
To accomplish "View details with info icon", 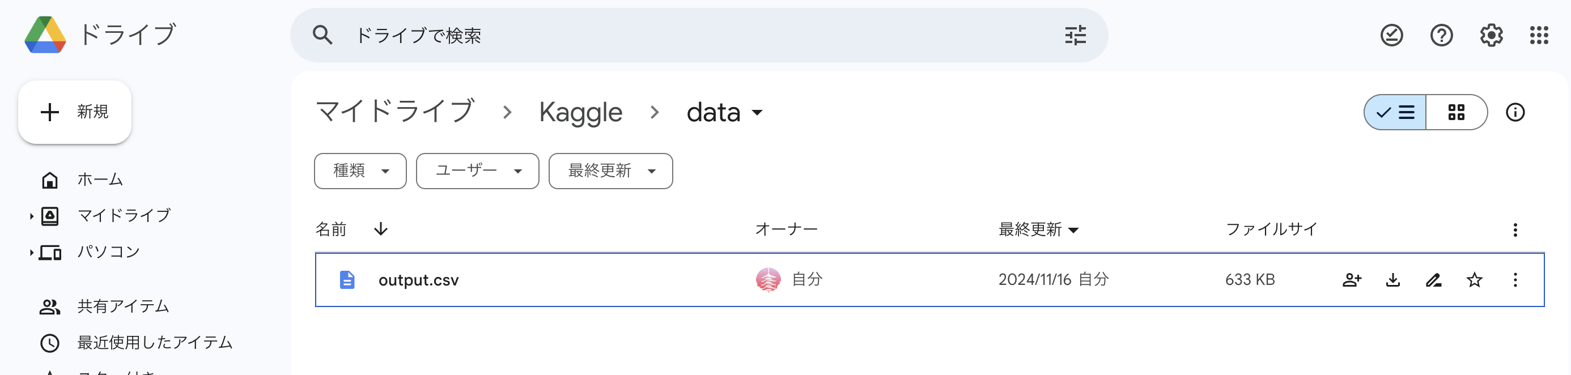I will click(1516, 112).
